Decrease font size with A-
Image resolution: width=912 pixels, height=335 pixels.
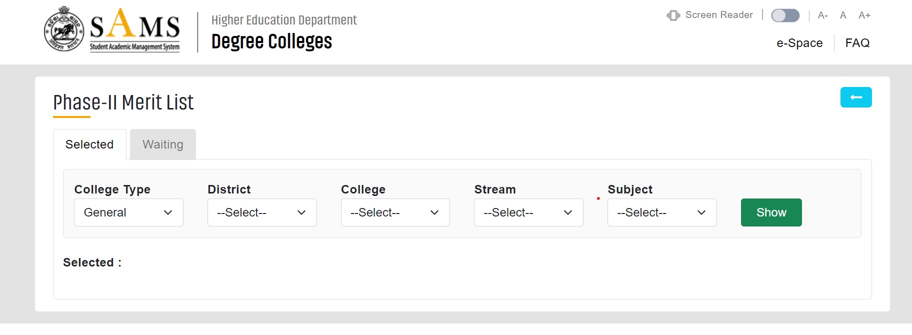(x=822, y=15)
